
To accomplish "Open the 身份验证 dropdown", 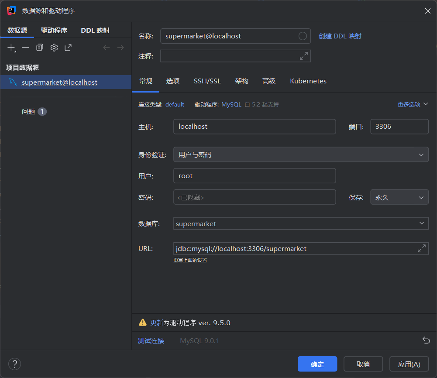I will tap(301, 155).
